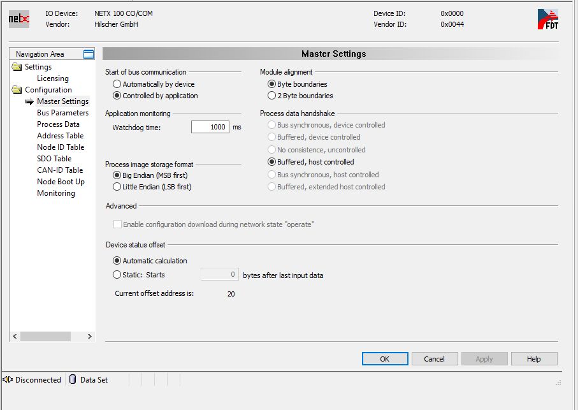Click the Settings folder icon
578x410 pixels.
pos(17,67)
